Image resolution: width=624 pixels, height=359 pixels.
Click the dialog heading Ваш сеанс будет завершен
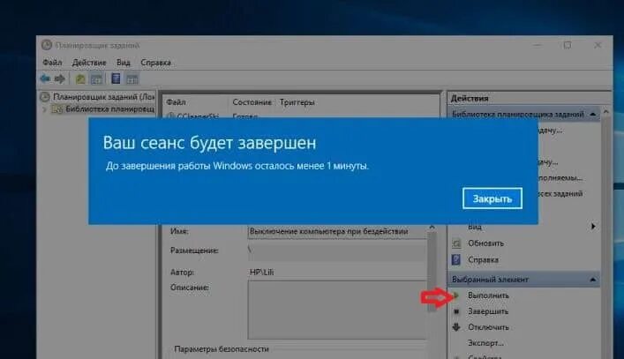click(x=209, y=143)
